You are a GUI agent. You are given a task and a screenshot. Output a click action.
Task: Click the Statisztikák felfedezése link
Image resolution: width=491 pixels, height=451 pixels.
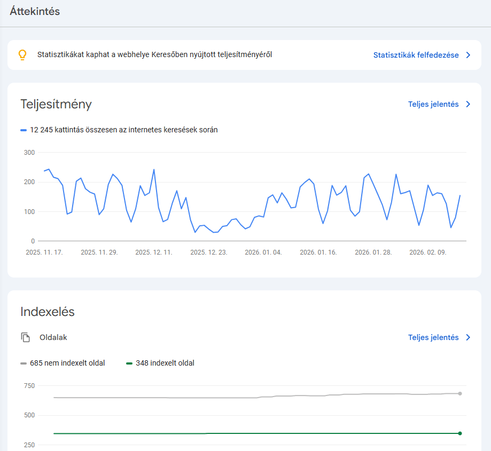(416, 54)
